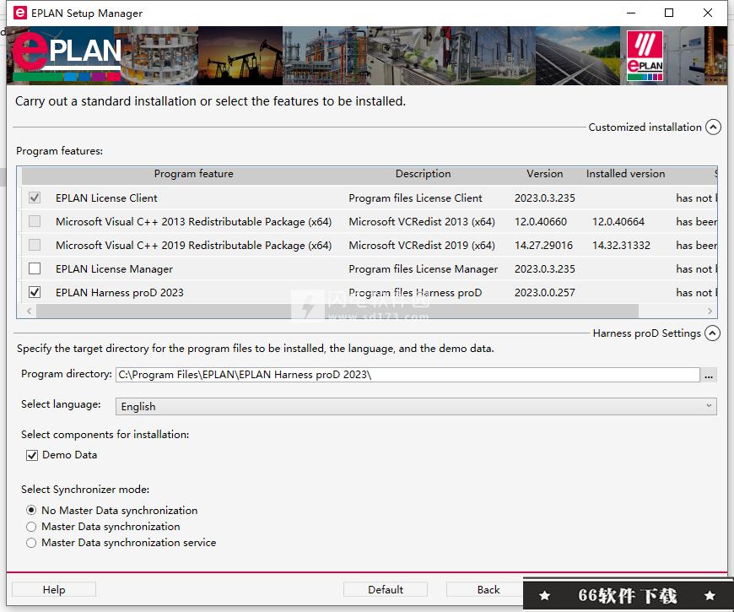Click the EPLAN Setup Manager title bar icon
The width and height of the screenshot is (734, 612).
20,13
